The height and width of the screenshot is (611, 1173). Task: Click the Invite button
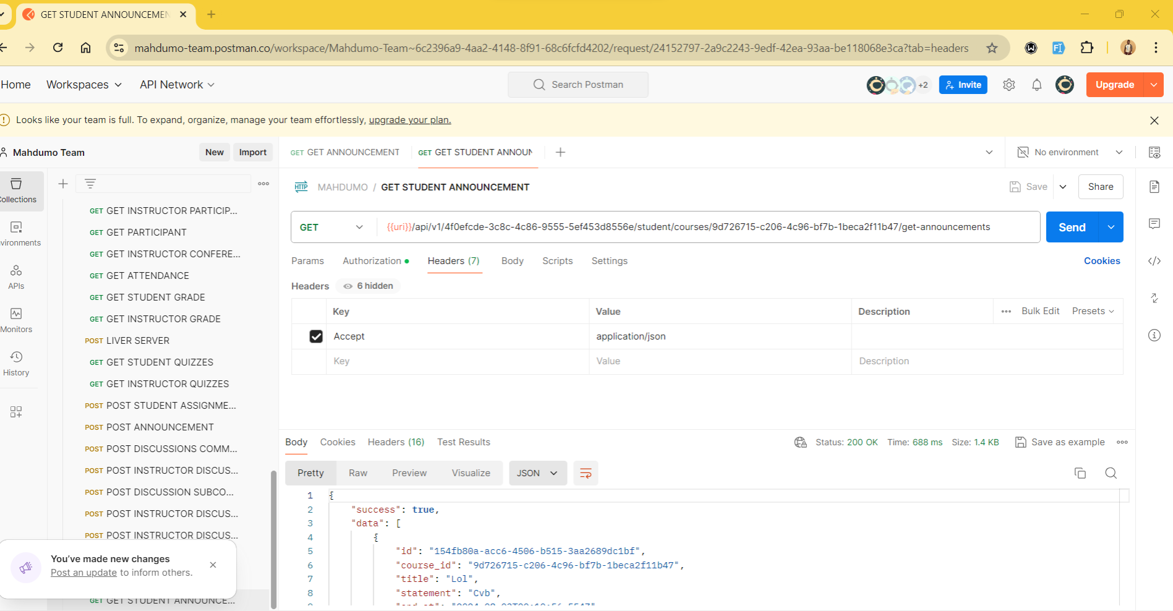[963, 85]
